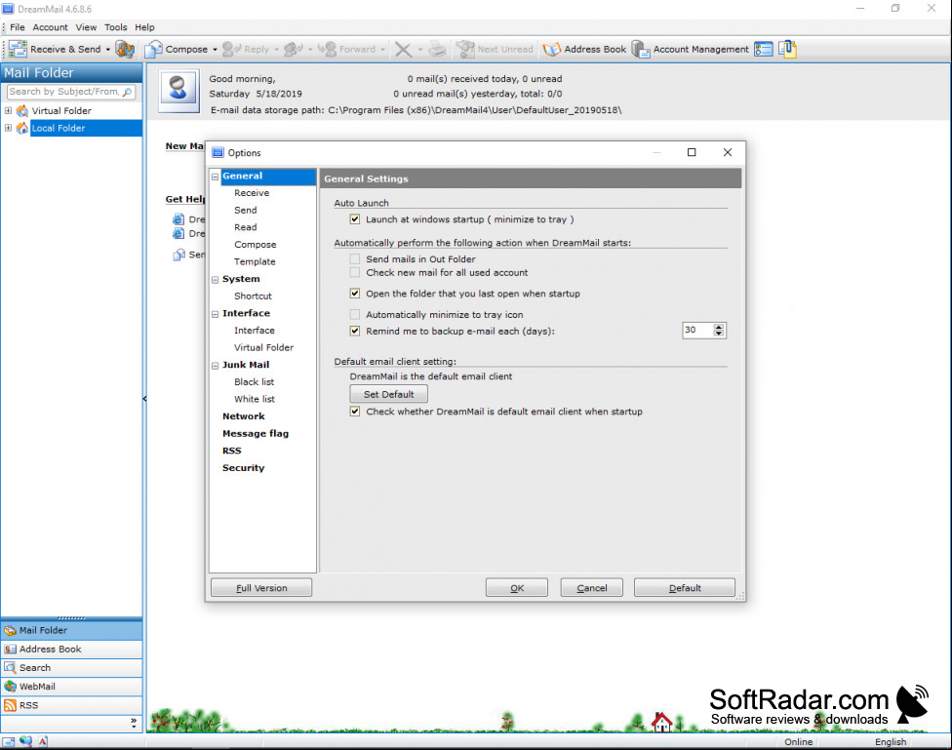Select Black list in the Options tree
This screenshot has height=750, width=952.
(x=255, y=382)
